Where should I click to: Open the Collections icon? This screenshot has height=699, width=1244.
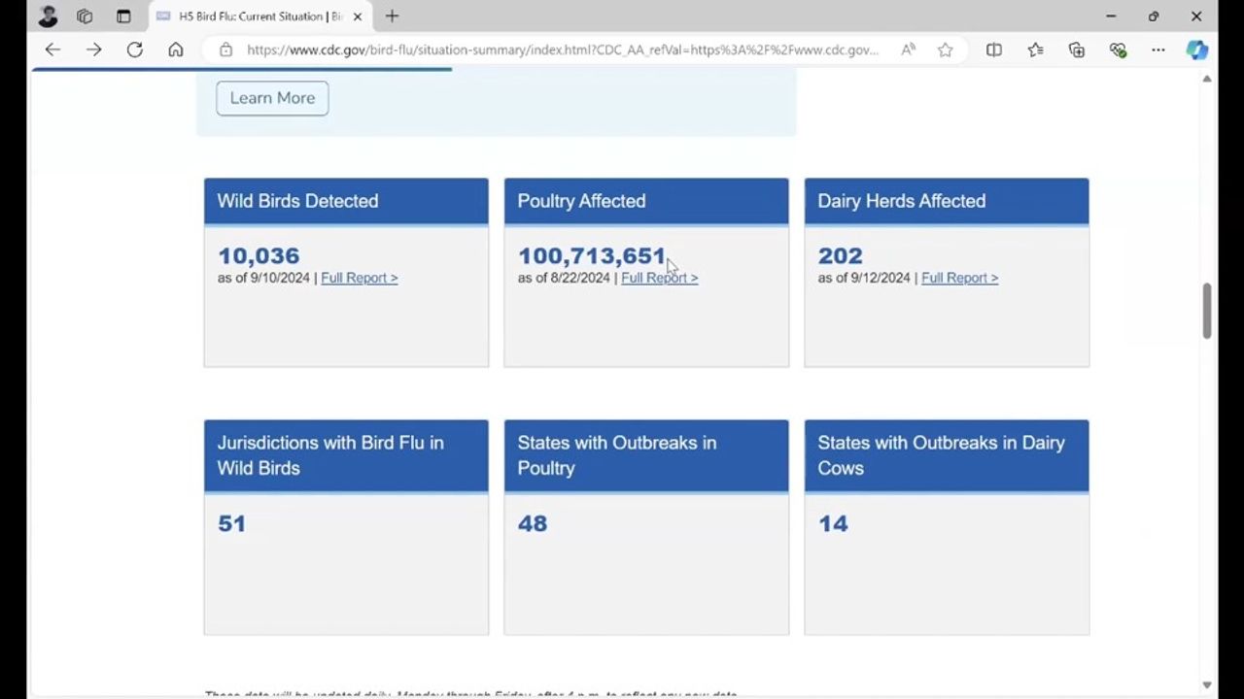[1076, 50]
